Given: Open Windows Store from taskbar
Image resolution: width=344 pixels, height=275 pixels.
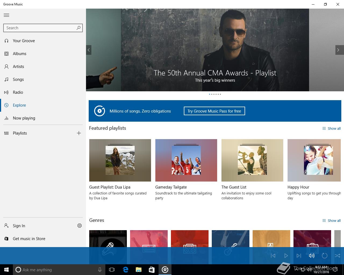Looking at the screenshot, I should point(152,270).
